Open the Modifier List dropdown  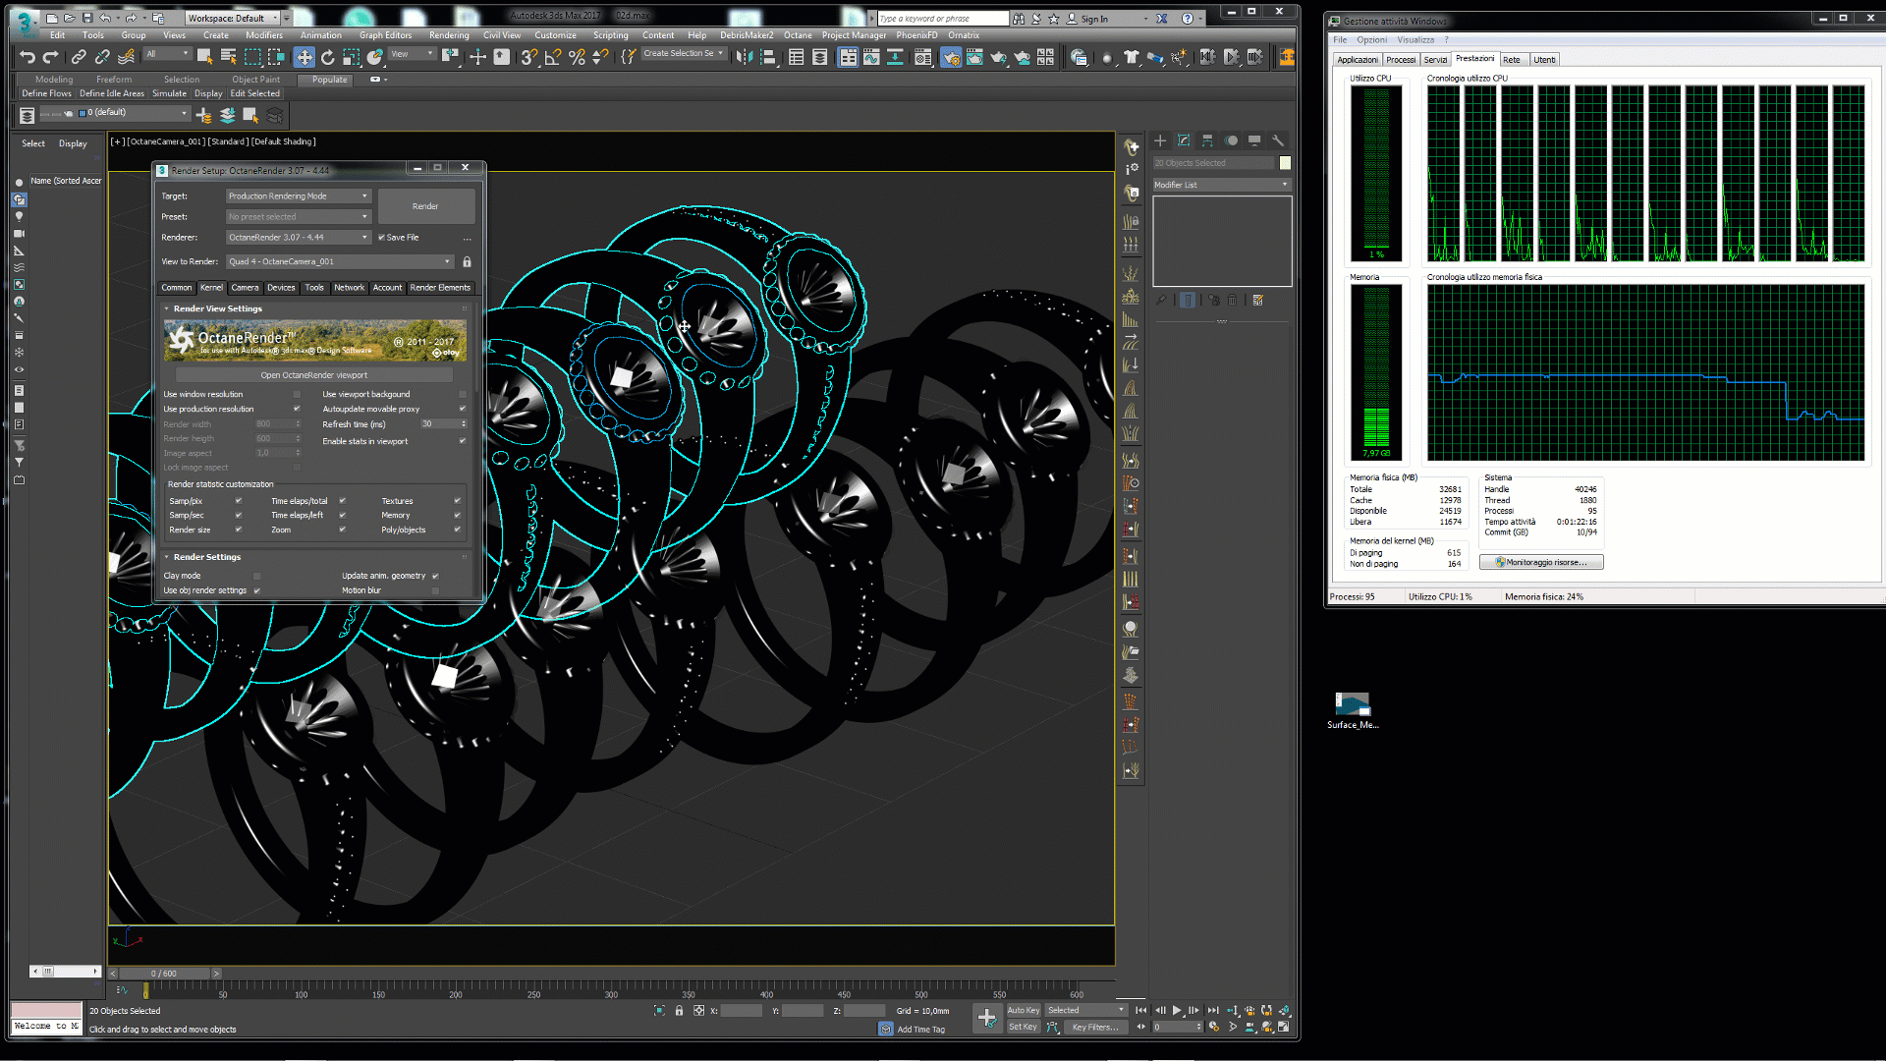coord(1221,186)
